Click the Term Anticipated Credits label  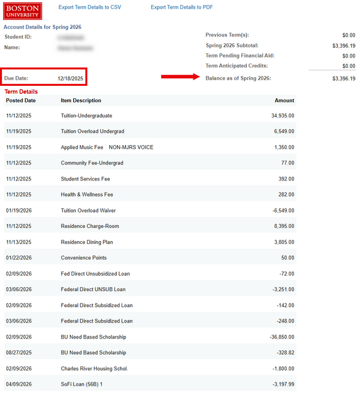point(237,65)
